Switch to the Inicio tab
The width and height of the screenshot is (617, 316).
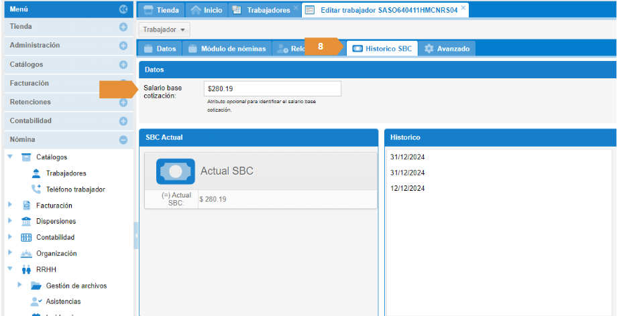click(x=207, y=10)
